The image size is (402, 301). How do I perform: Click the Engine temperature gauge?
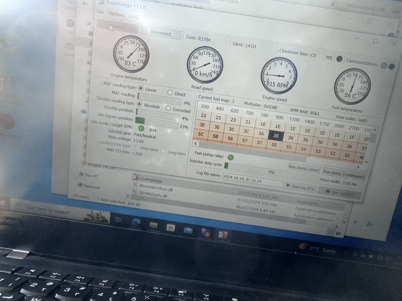[x=131, y=54]
